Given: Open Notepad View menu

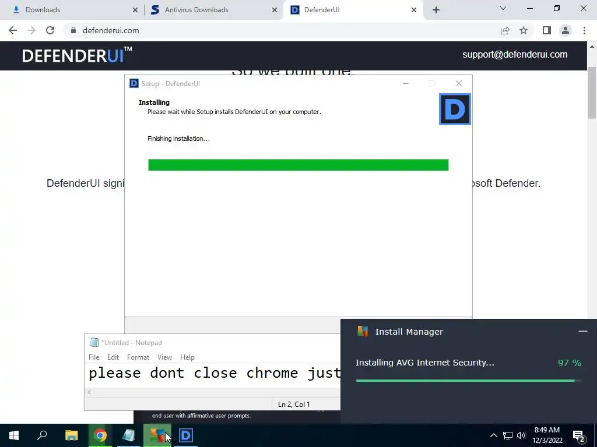Looking at the screenshot, I should click(164, 357).
